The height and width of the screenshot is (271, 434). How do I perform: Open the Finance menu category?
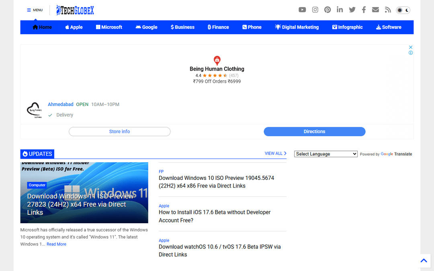(218, 27)
